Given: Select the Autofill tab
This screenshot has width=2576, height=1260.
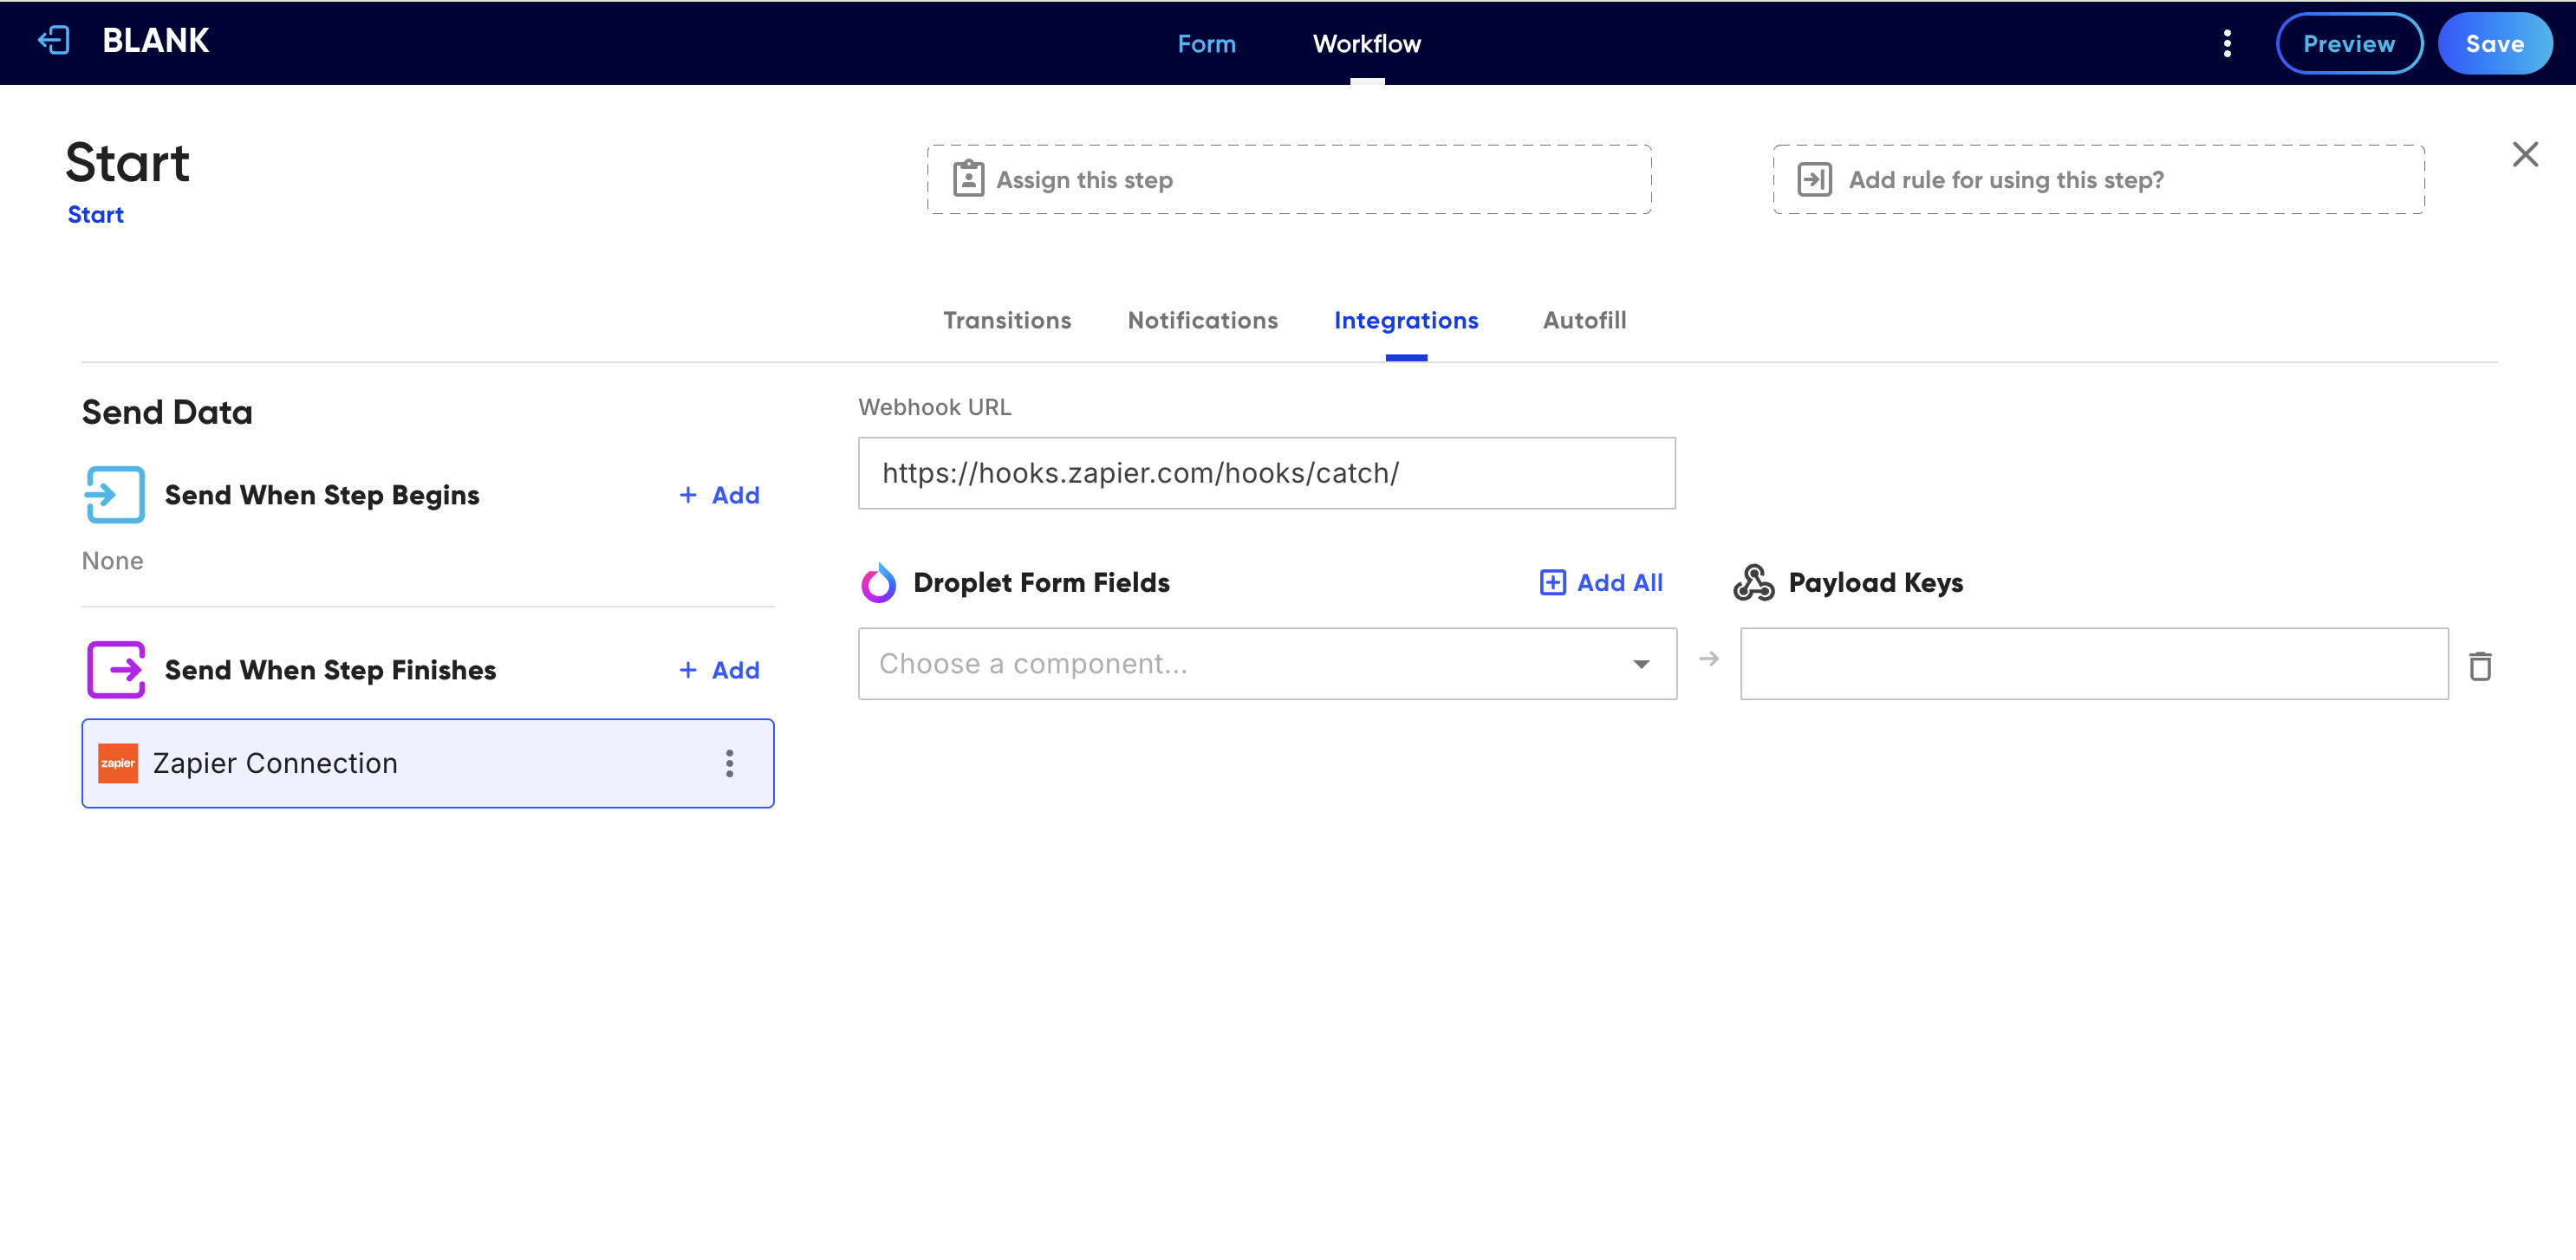Looking at the screenshot, I should tap(1584, 321).
